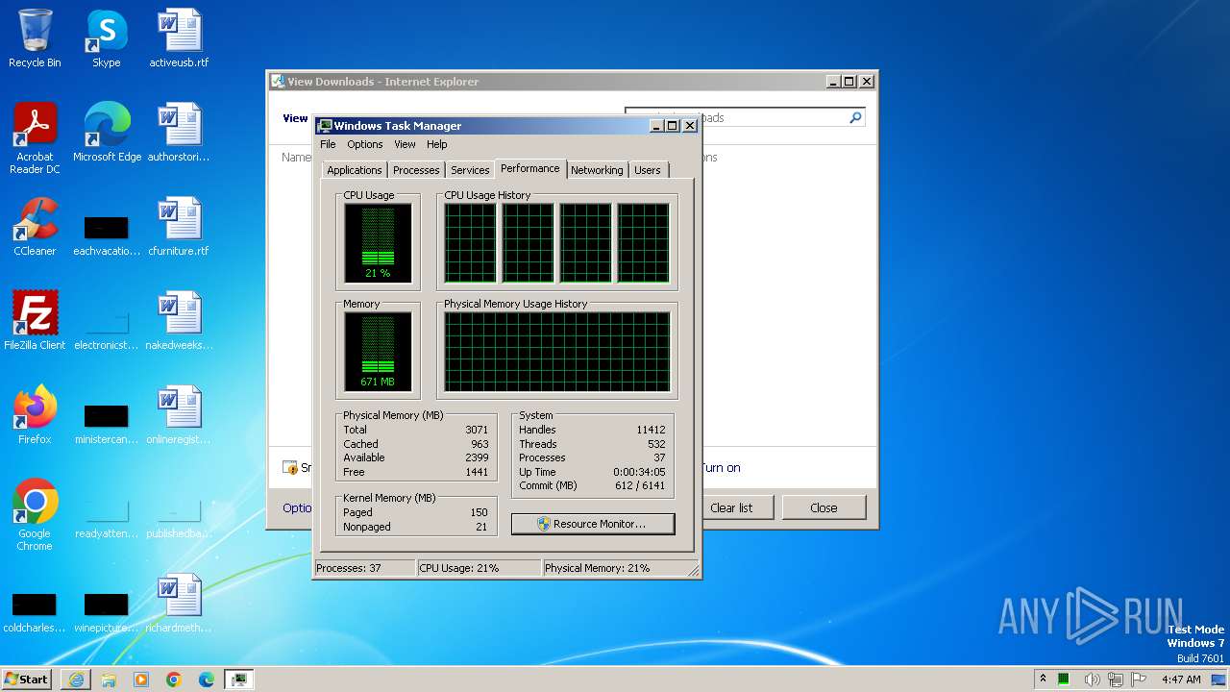The height and width of the screenshot is (692, 1230).
Task: Click the Turn on link
Action: (721, 468)
